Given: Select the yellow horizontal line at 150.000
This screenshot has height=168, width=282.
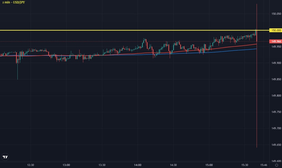Looking at the screenshot, I should pos(125,30).
